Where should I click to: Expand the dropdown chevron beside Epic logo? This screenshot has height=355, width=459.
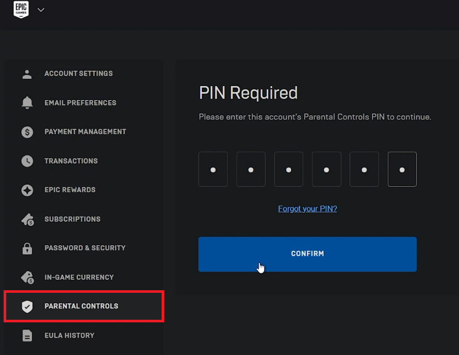41,9
